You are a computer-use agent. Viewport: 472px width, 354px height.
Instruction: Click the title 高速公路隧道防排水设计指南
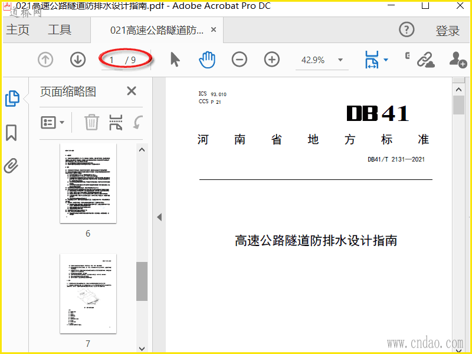pos(316,241)
